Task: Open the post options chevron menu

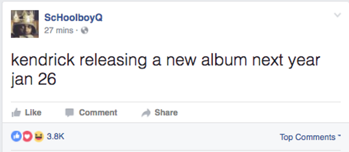Action: point(337,15)
